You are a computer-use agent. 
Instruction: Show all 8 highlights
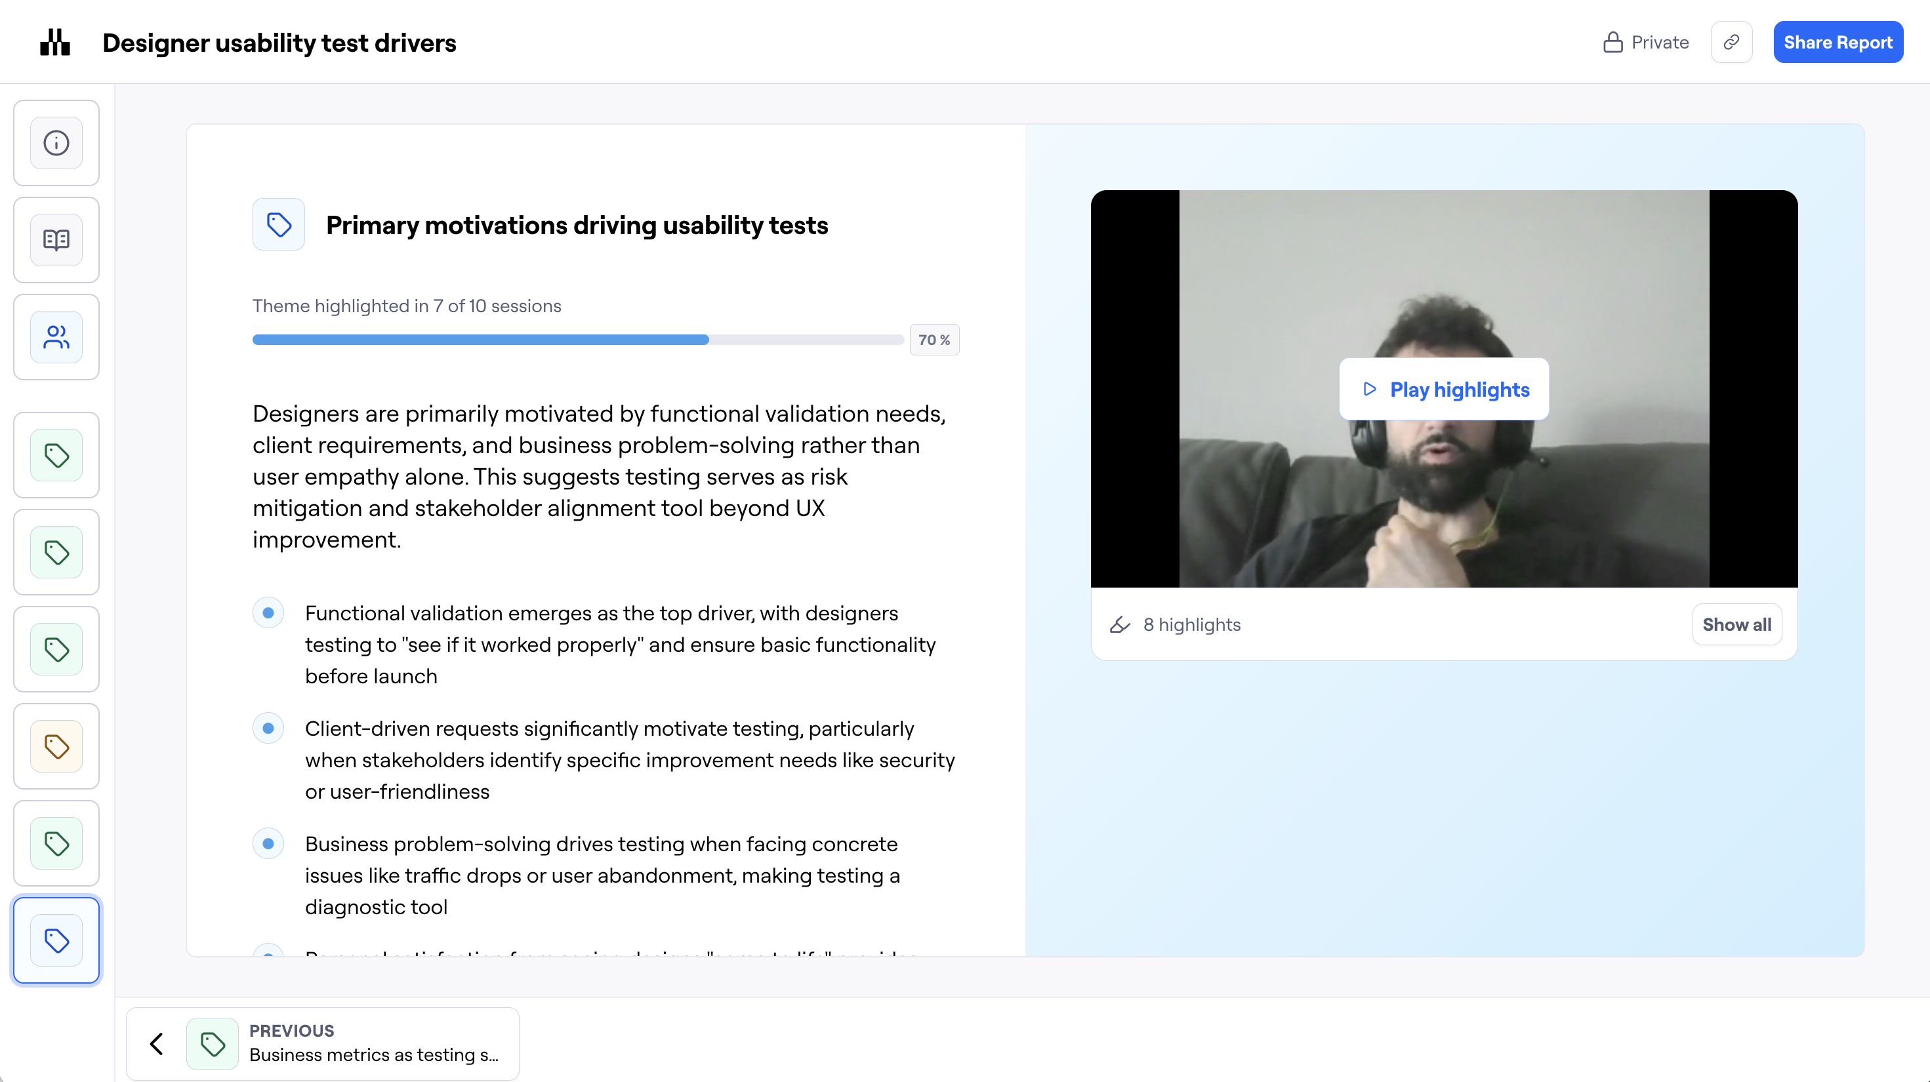pyautogui.click(x=1736, y=624)
